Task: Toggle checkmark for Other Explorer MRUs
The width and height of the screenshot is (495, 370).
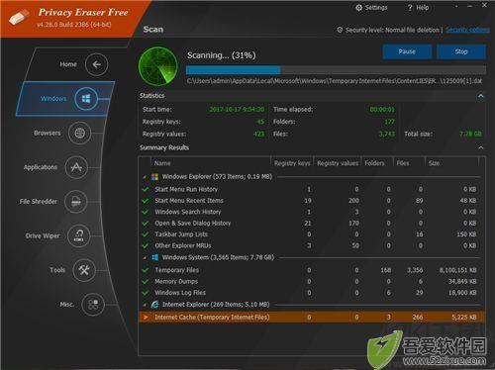Action: tap(145, 245)
